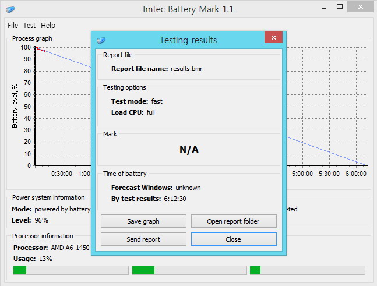Close Testing results dialog with red X

tap(273, 38)
